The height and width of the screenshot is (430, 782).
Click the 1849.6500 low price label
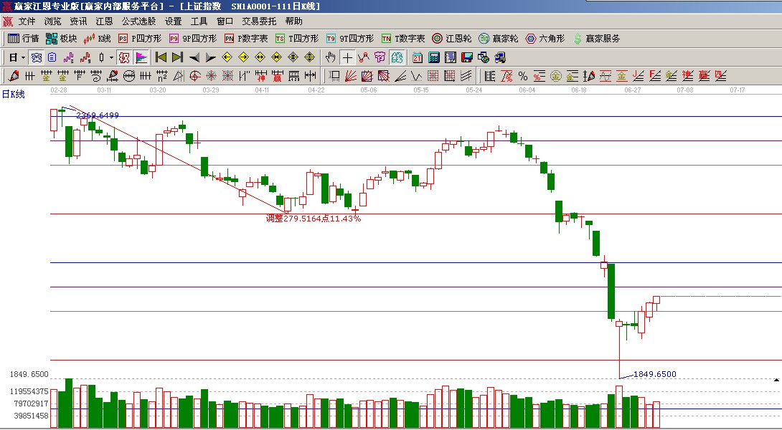(654, 374)
